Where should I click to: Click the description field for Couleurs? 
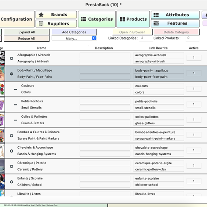click(105, 86)
